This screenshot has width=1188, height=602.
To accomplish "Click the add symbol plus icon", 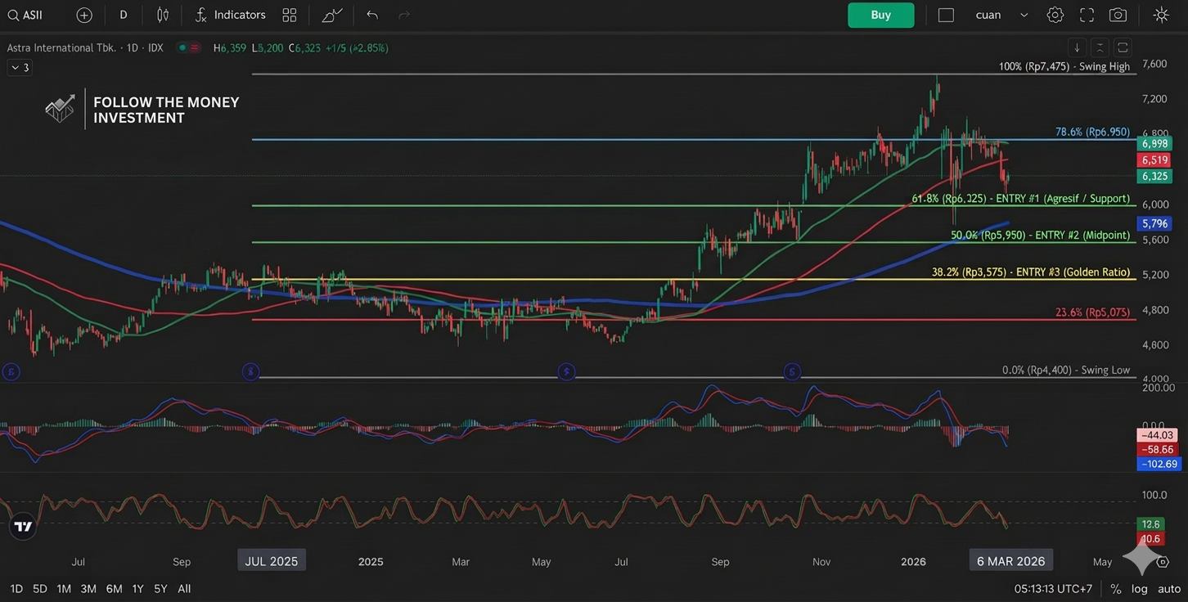I will (84, 15).
